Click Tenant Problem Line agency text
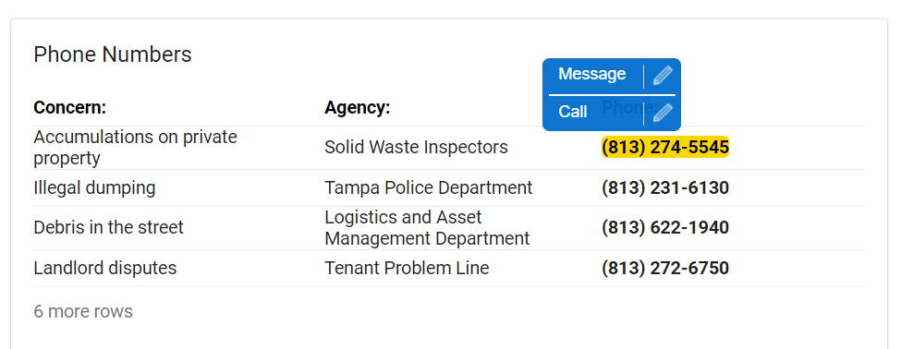The height and width of the screenshot is (349, 913). 407,268
